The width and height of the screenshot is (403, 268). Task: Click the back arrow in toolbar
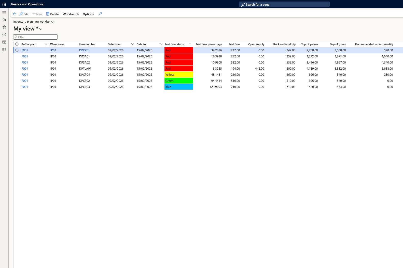15,14
